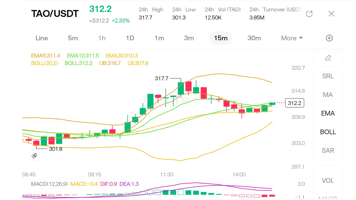This screenshot has width=356, height=200.
Task: Select the 5m timeframe
Action: (x=73, y=38)
